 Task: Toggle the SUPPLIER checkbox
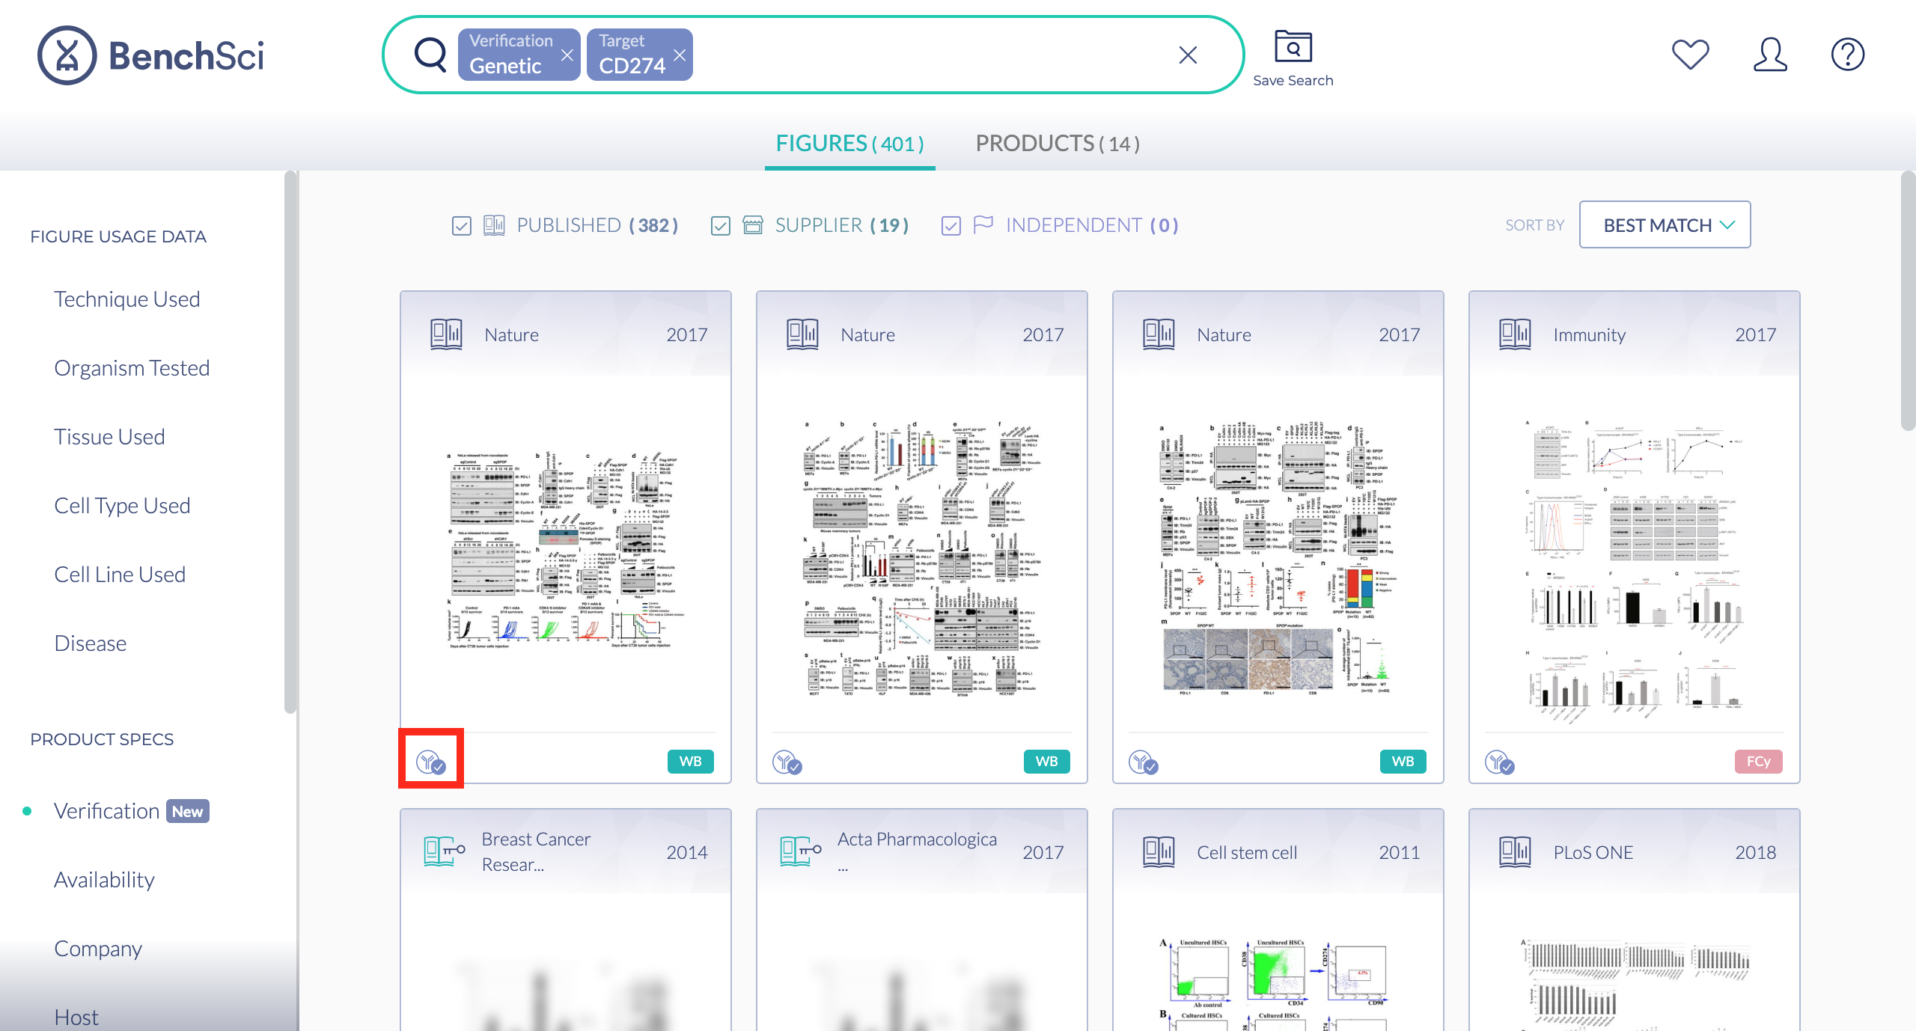point(720,225)
